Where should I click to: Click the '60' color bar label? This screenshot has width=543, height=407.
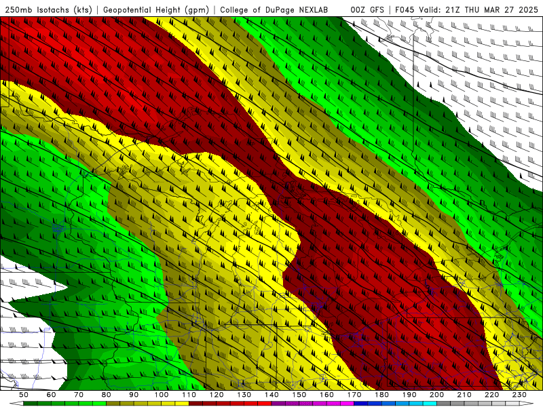click(51, 395)
